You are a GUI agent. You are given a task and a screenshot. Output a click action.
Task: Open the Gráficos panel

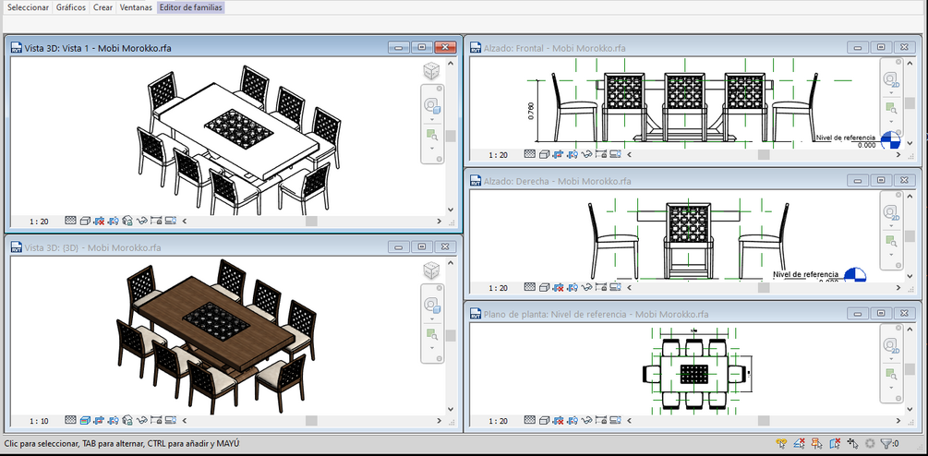pos(70,7)
